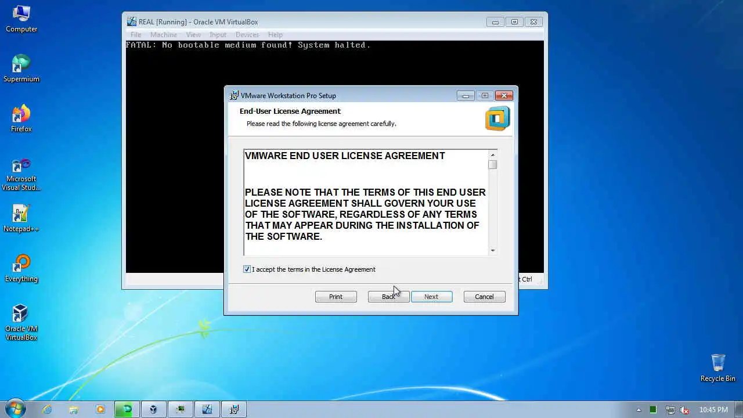Screen dimensions: 743x418
Task: Open the Devices menu in VirtualBox
Action: click(247, 35)
